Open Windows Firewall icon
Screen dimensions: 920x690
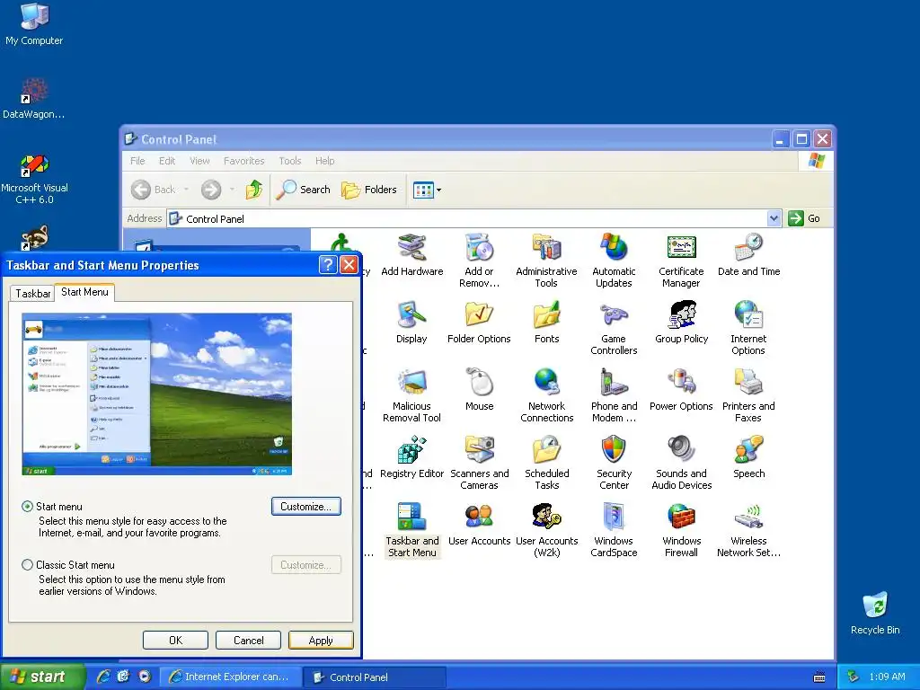tap(681, 530)
